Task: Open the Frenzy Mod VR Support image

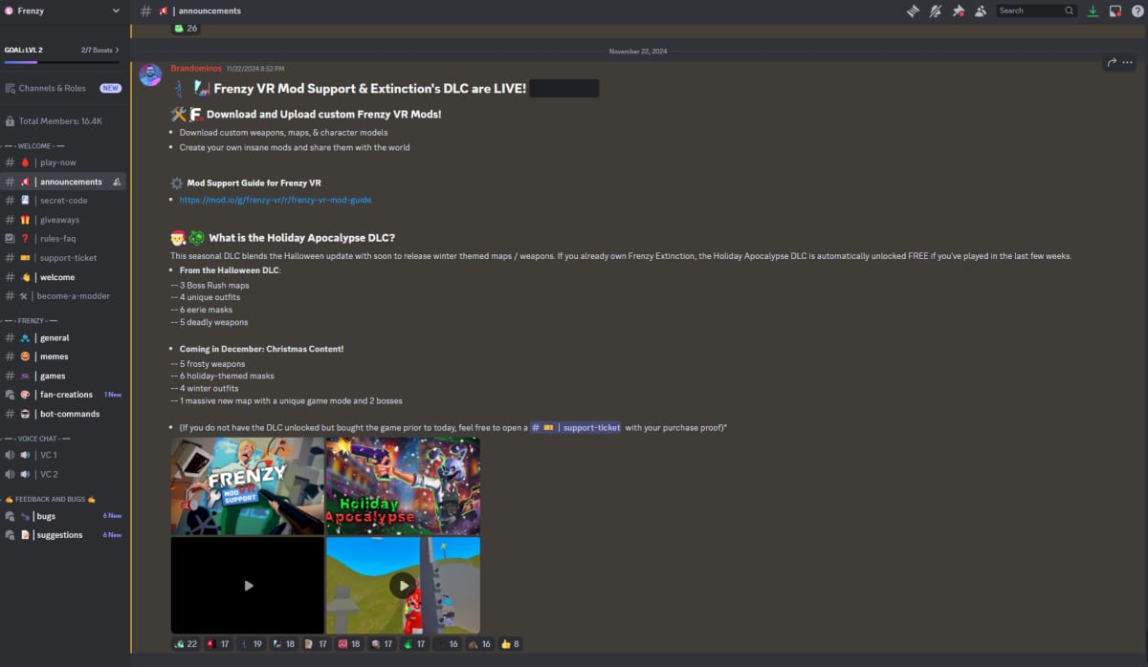Action: pyautogui.click(x=248, y=485)
